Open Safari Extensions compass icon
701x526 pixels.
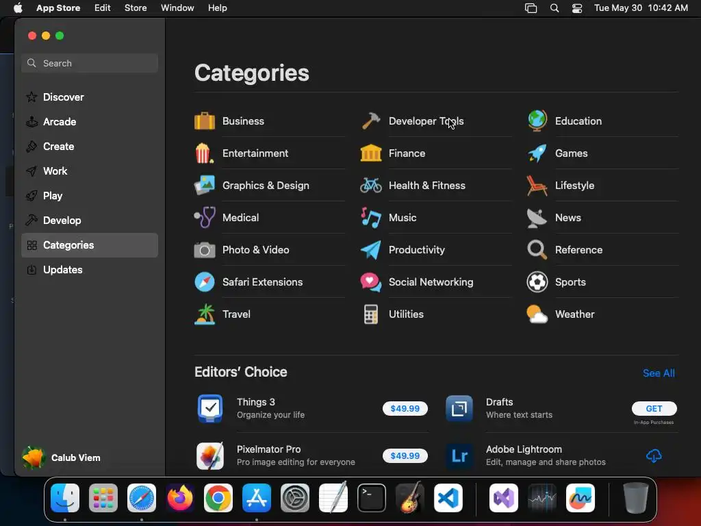205,281
